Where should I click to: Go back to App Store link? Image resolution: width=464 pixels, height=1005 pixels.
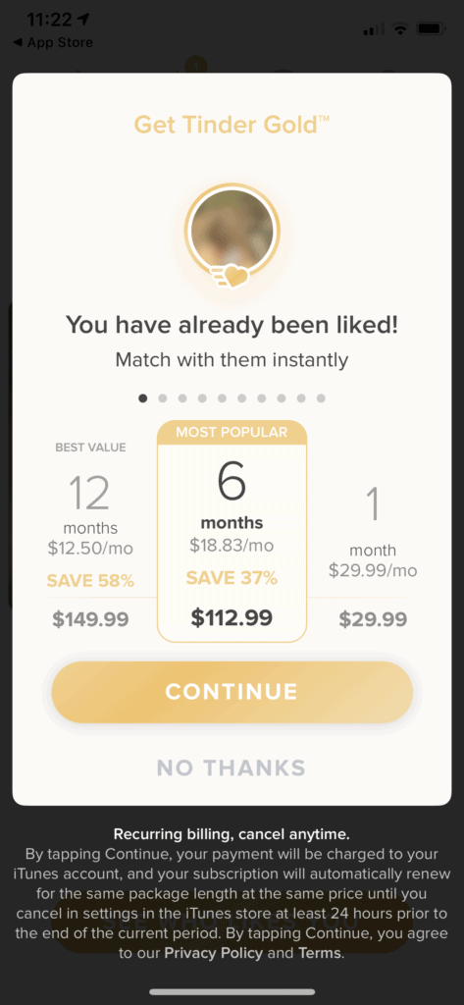pos(53,43)
